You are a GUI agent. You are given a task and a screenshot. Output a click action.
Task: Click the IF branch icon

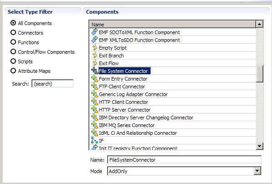point(95,140)
